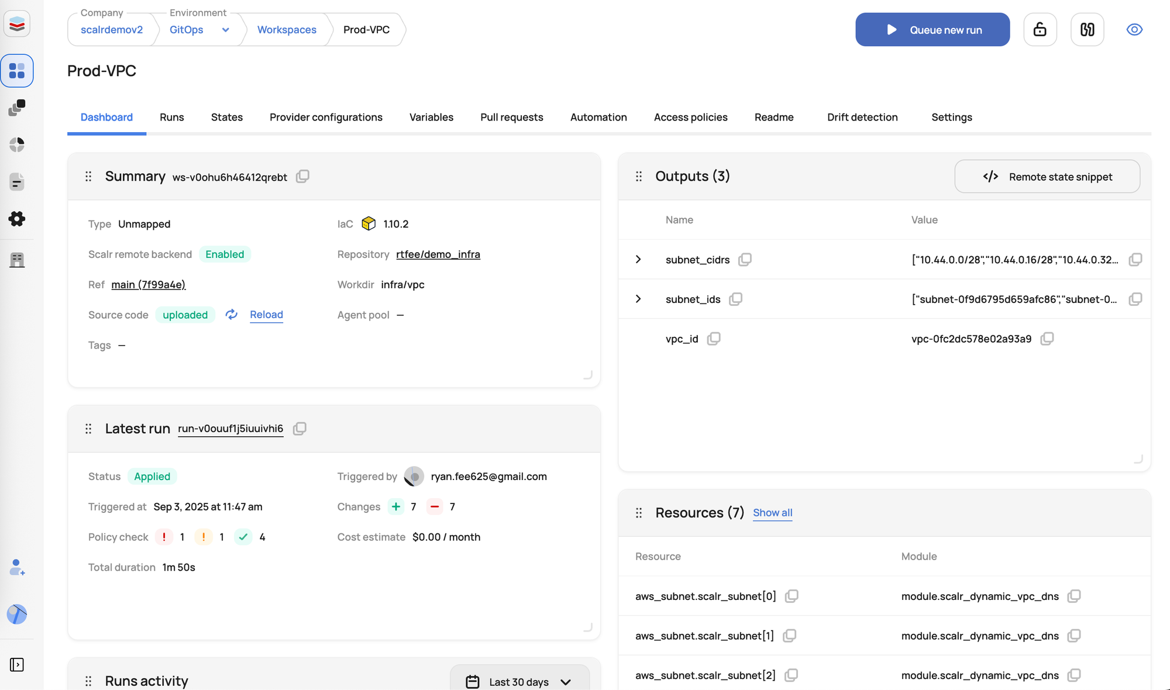Click the workspace lock icon button
The image size is (1170, 690).
pos(1040,29)
